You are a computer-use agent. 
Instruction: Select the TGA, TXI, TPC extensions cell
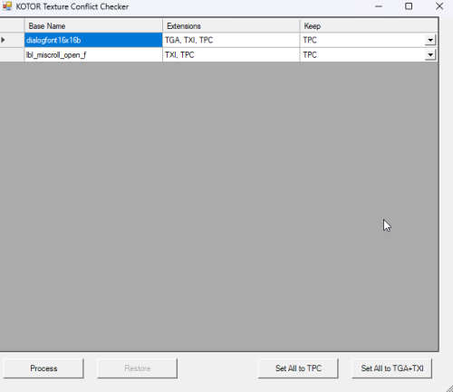[231, 40]
